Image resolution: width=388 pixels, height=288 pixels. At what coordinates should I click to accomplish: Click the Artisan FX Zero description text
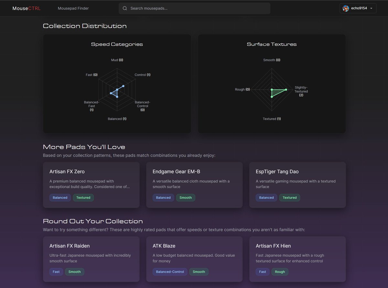click(90, 184)
